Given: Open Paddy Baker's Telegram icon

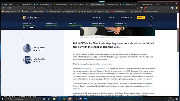Looking at the screenshot, I should (39, 50).
